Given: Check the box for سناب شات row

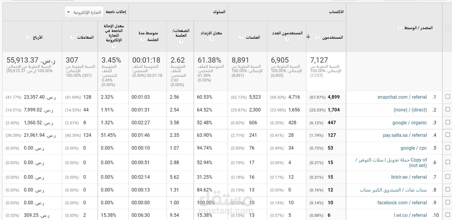Looking at the screenshot, I should pyautogui.click(x=448, y=190).
